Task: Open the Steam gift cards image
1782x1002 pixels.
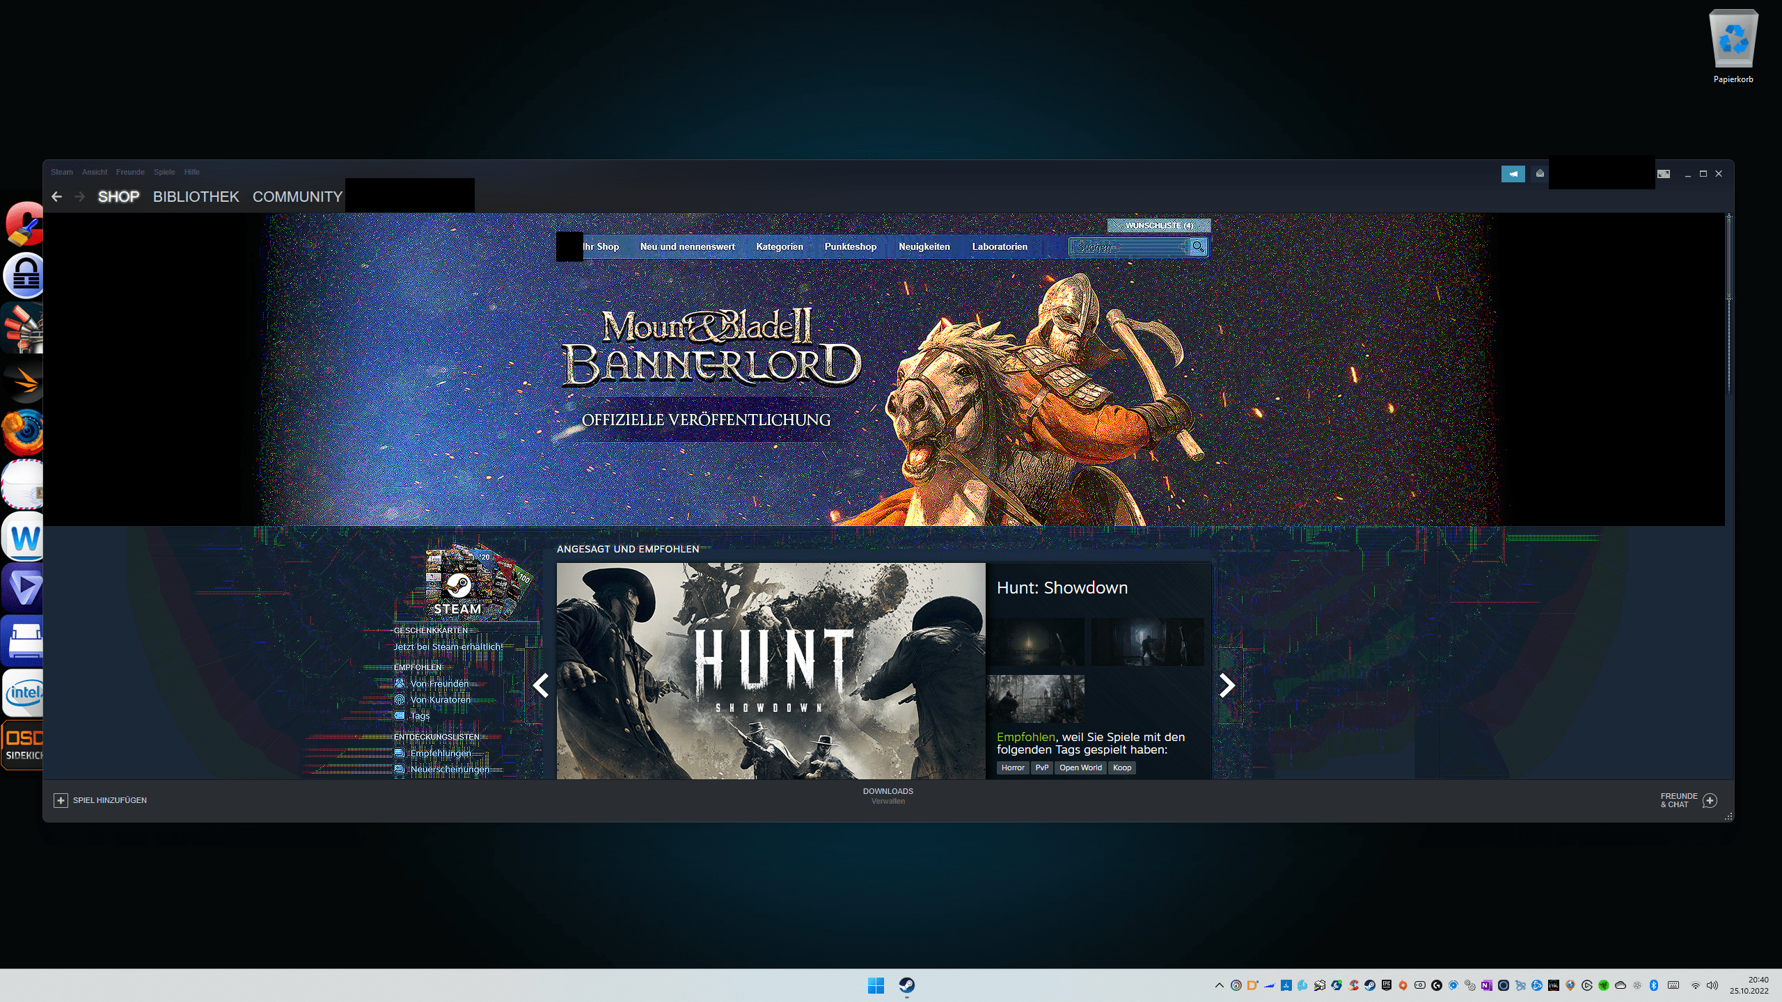Action: (x=479, y=582)
